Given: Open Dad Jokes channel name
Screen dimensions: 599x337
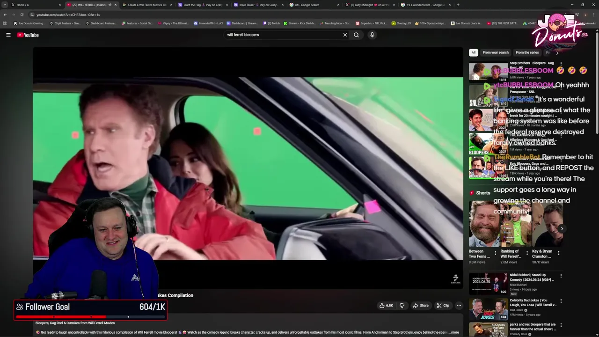Looking at the screenshot, I should [516, 310].
